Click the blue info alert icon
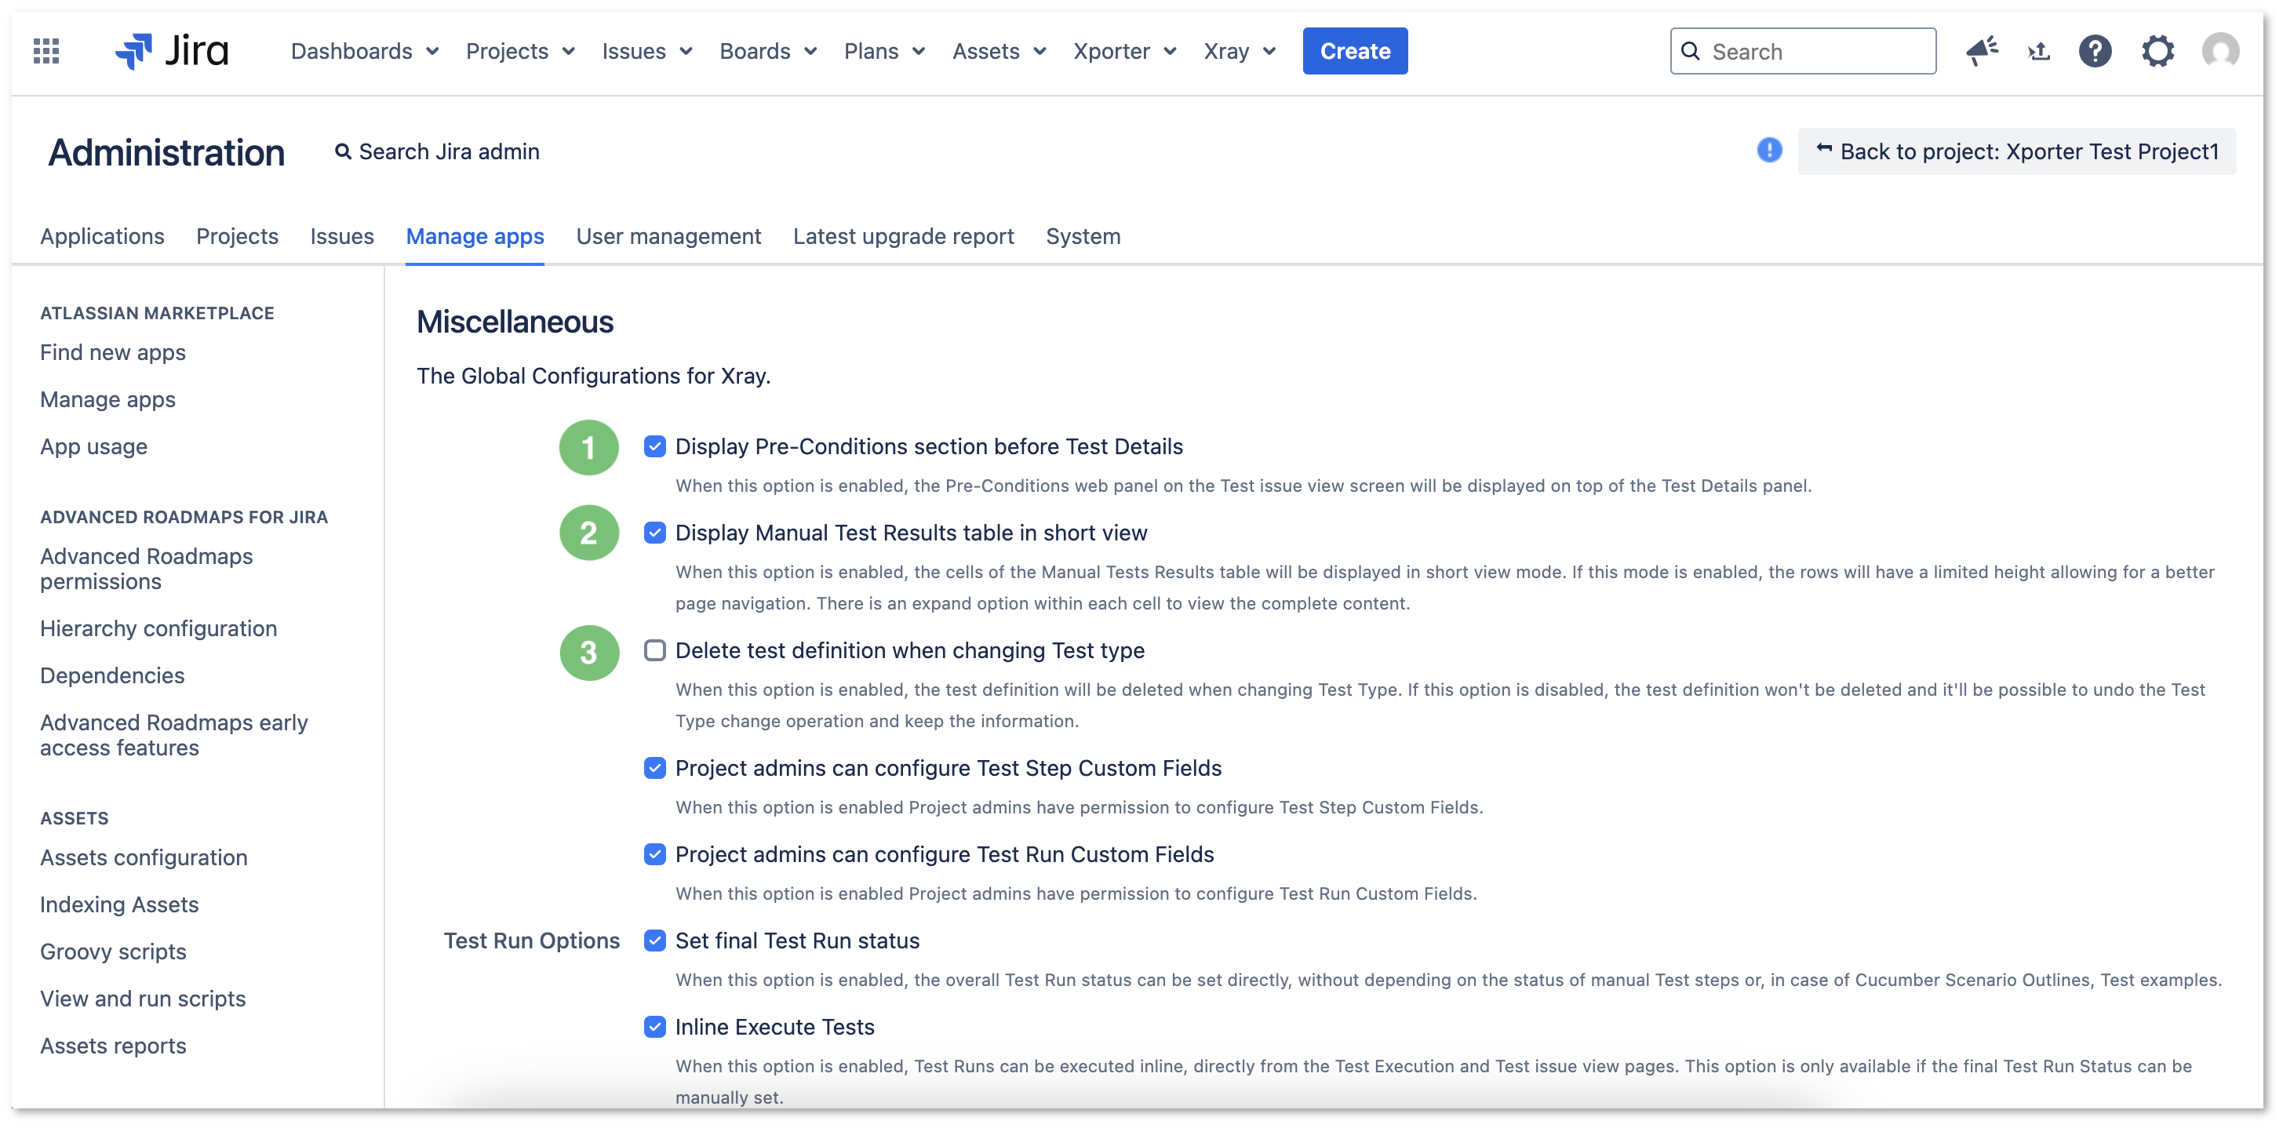 coord(1769,151)
